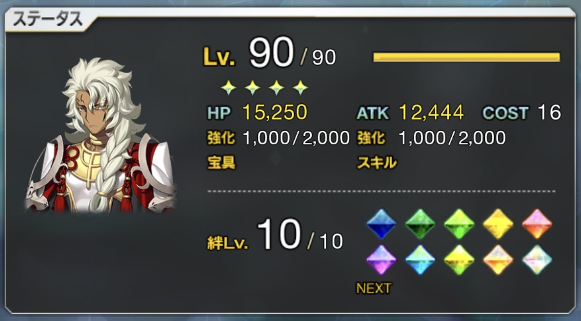
Task: Click the スキル label
Action: point(377,162)
